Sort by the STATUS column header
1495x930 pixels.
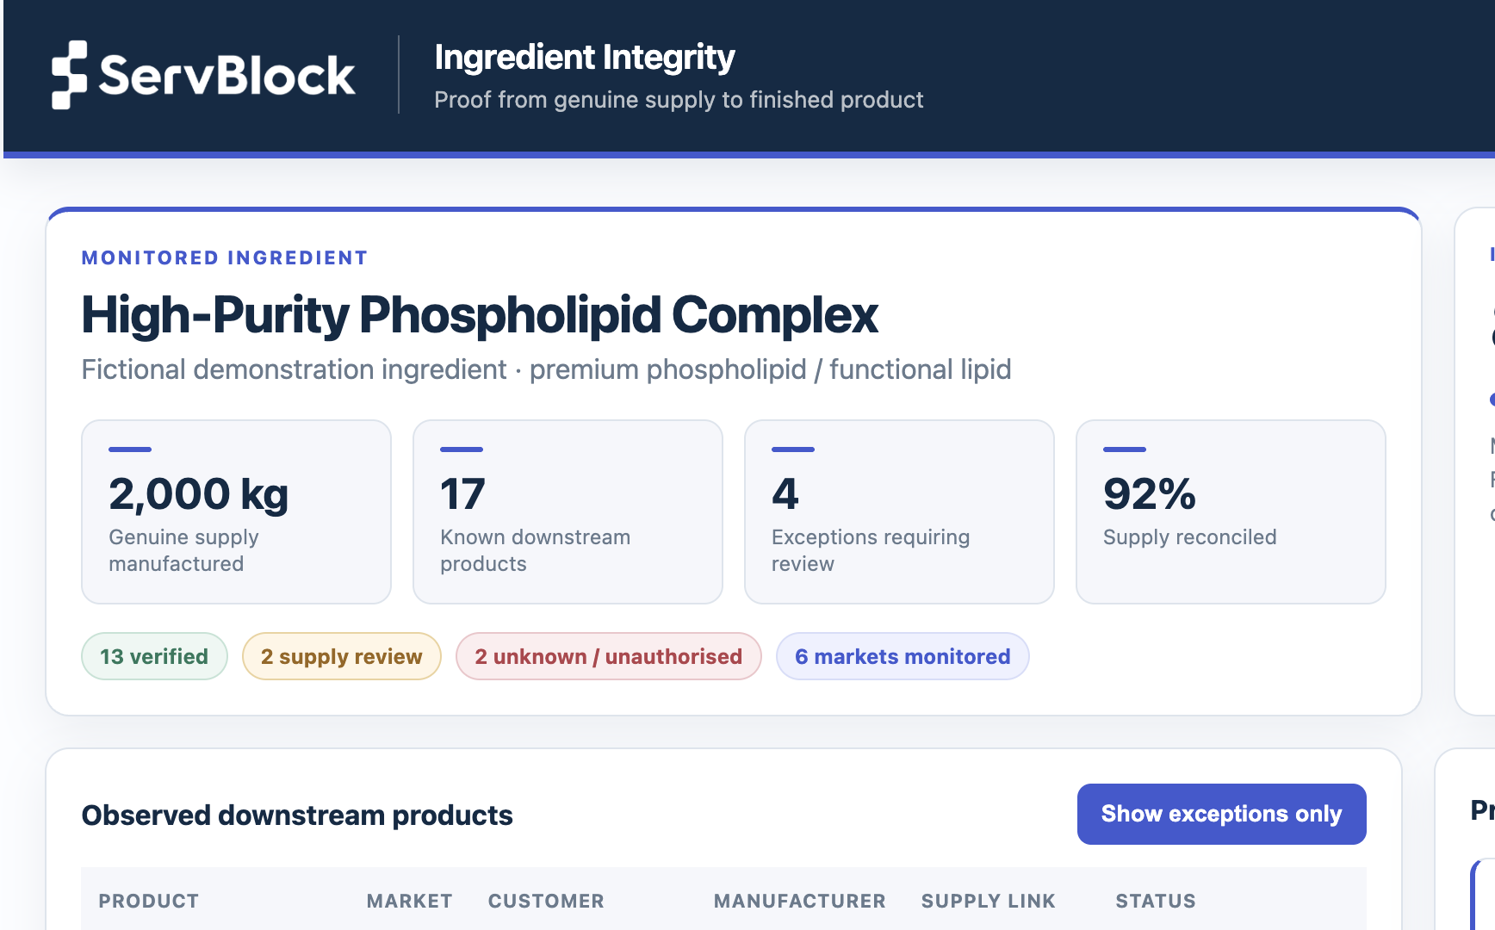[x=1156, y=901]
